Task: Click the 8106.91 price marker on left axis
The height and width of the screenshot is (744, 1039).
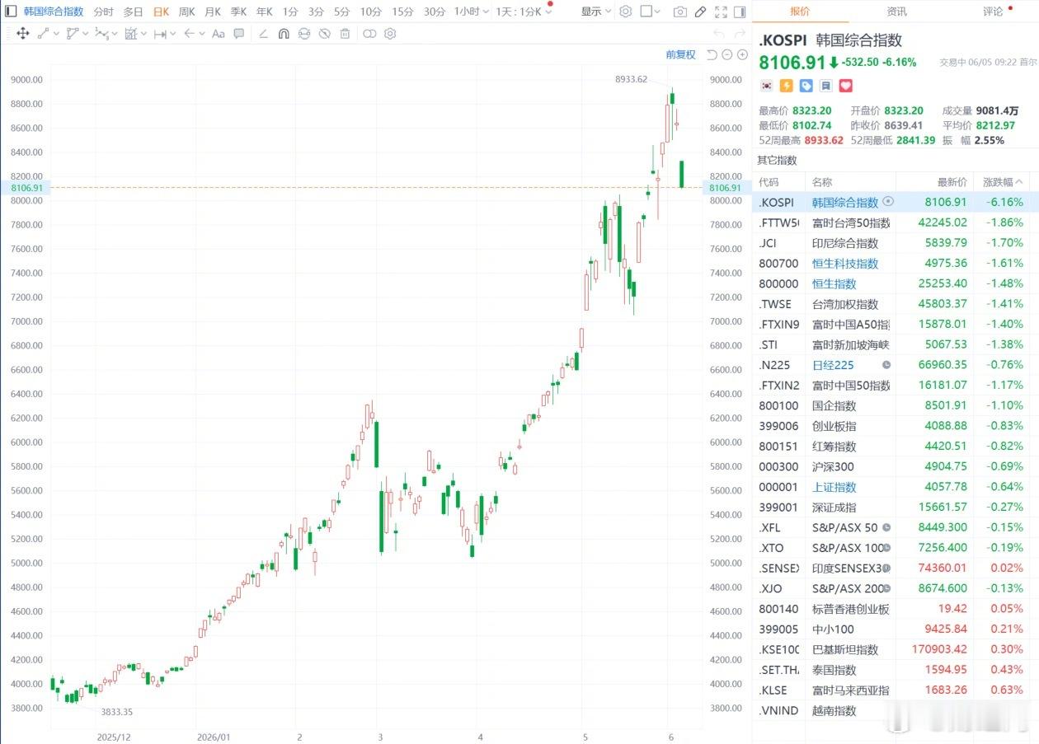Action: tap(26, 188)
